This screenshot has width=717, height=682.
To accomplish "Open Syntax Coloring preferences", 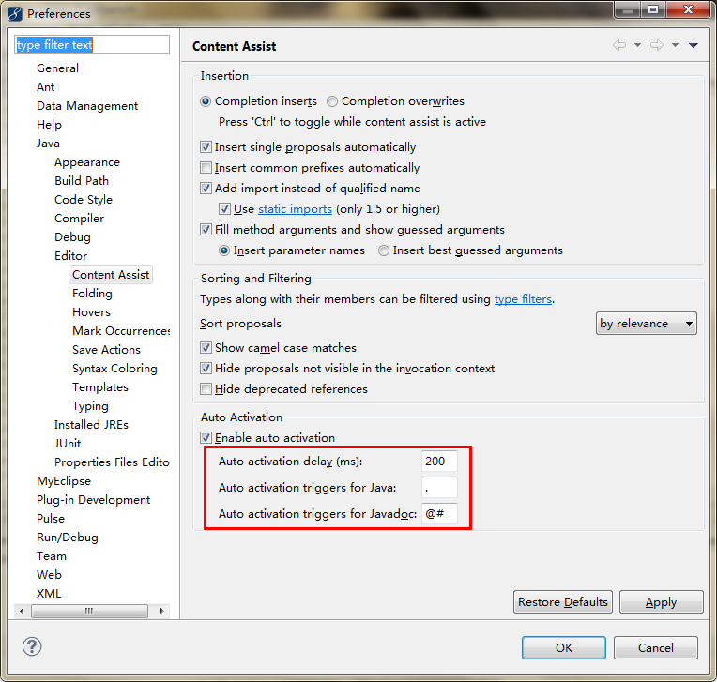I will (114, 369).
